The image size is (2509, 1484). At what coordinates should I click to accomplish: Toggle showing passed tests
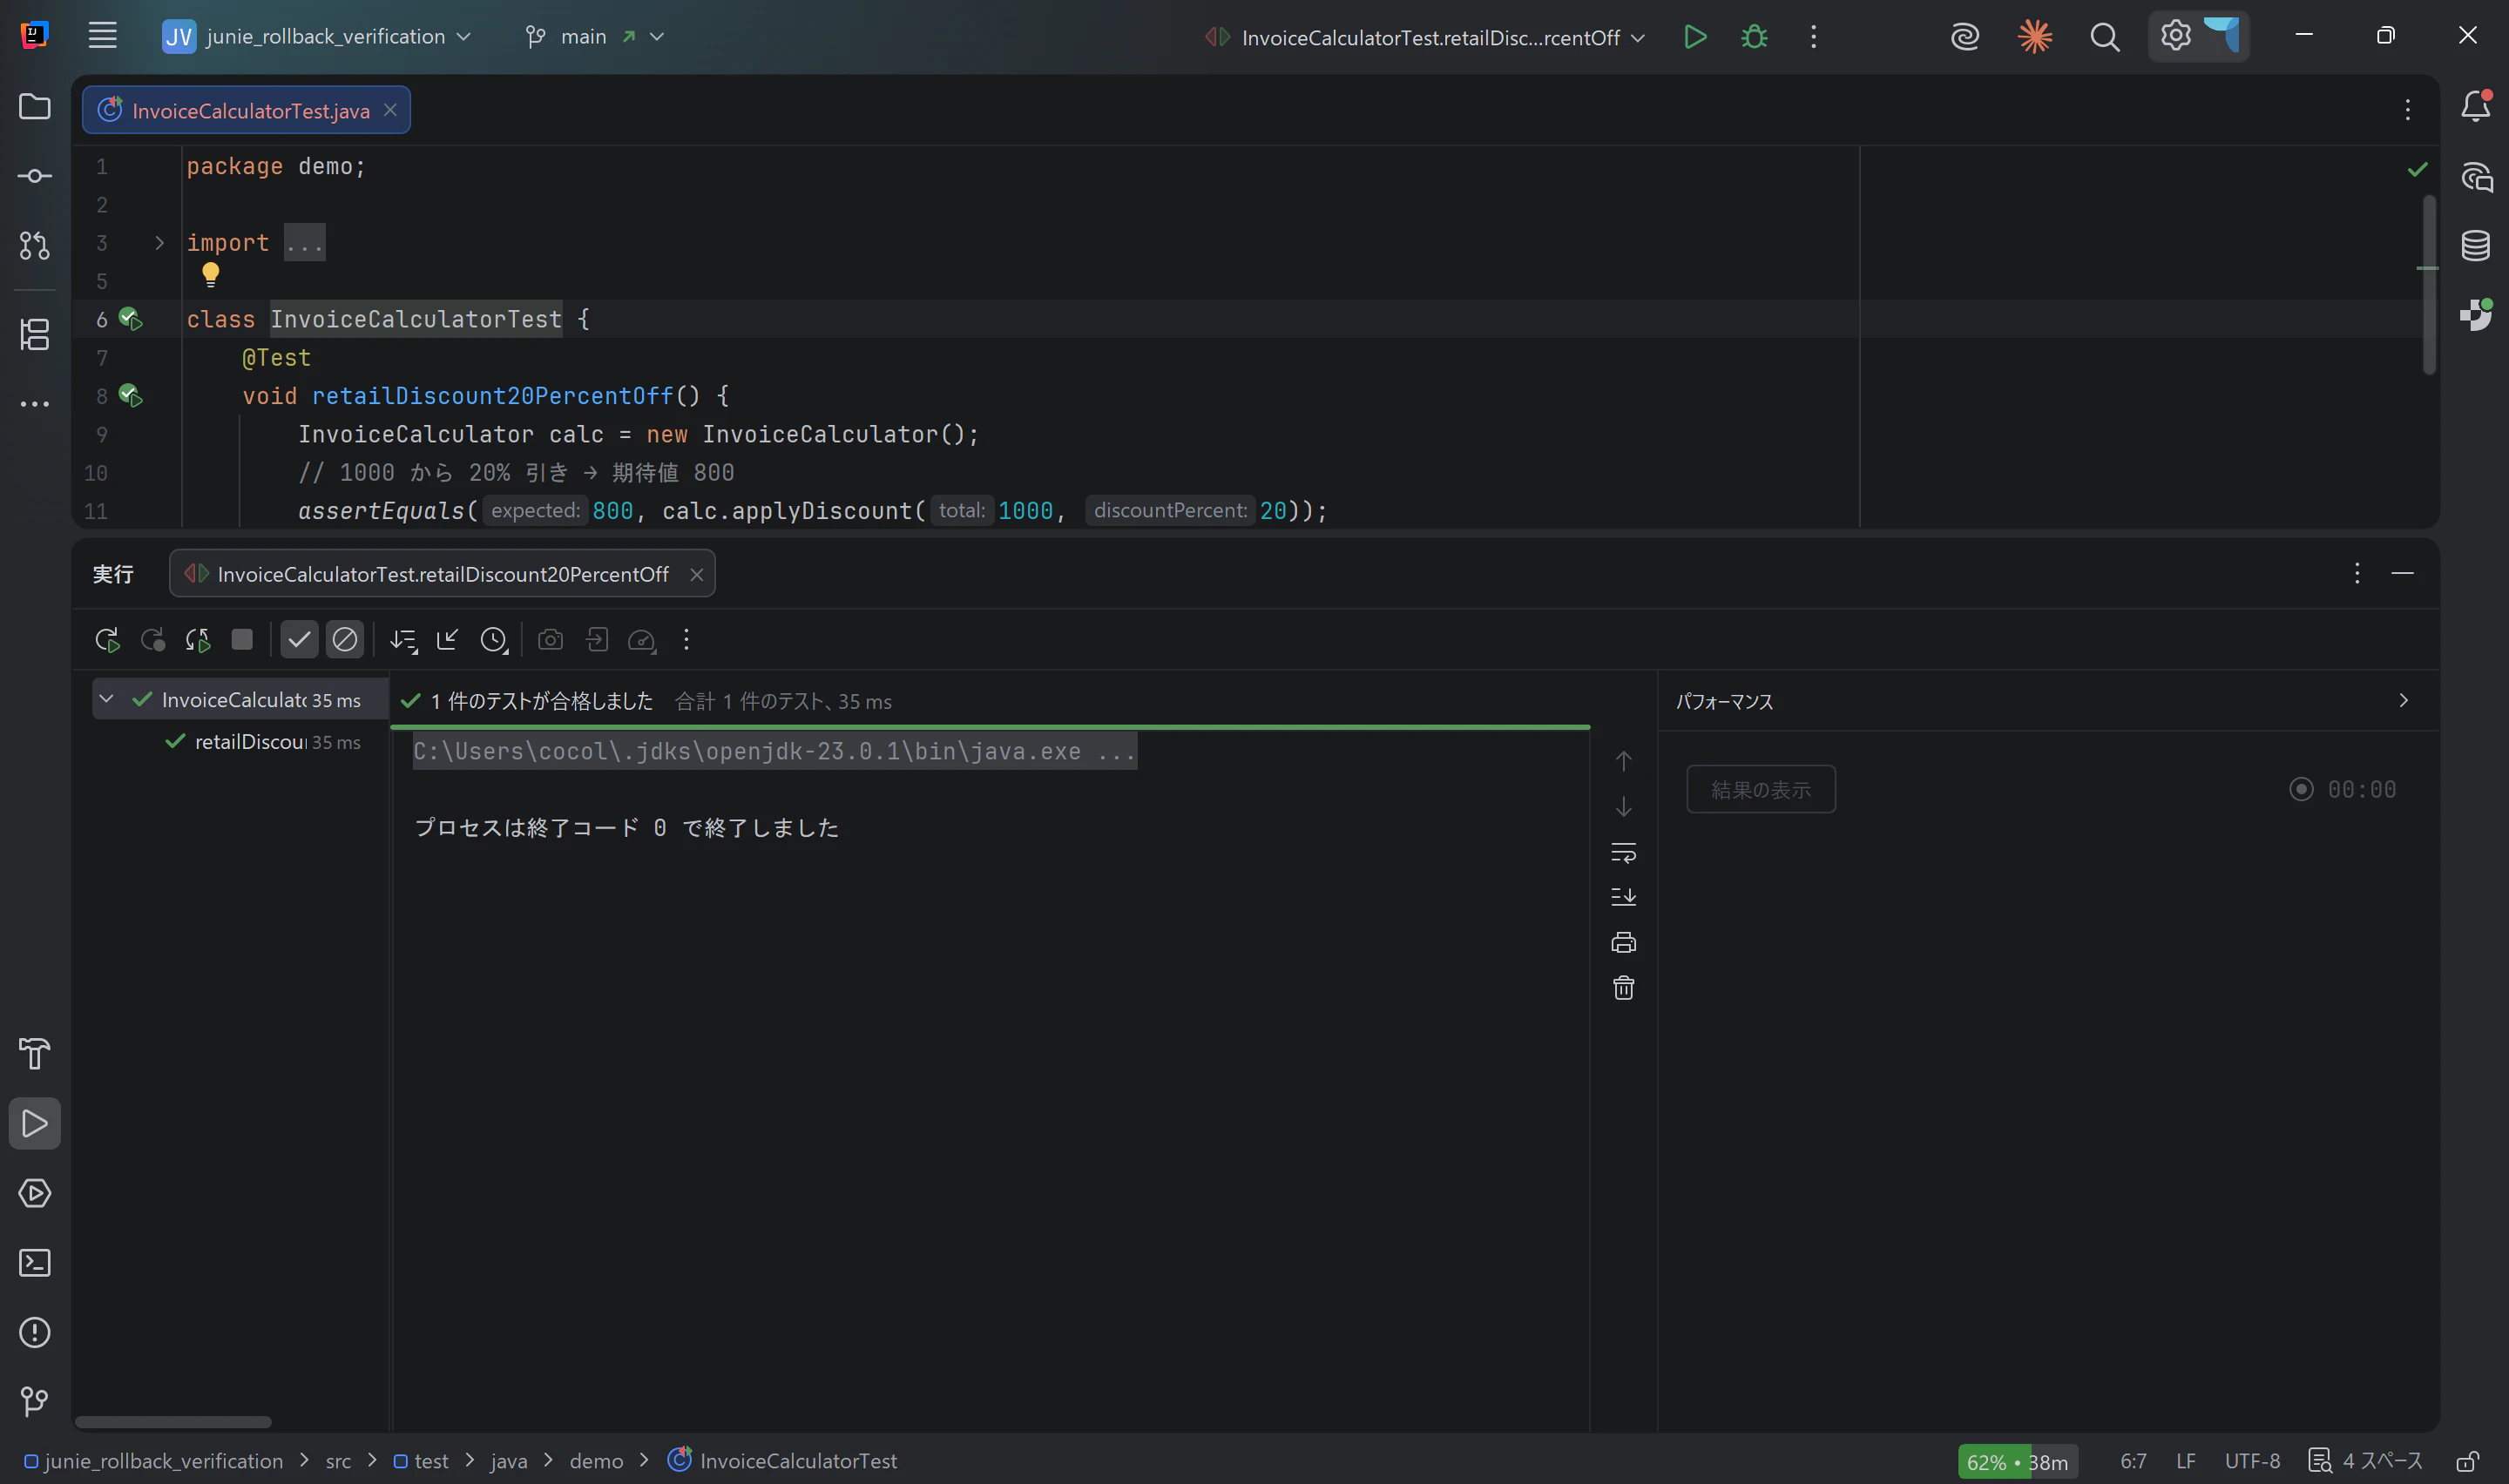pyautogui.click(x=299, y=640)
